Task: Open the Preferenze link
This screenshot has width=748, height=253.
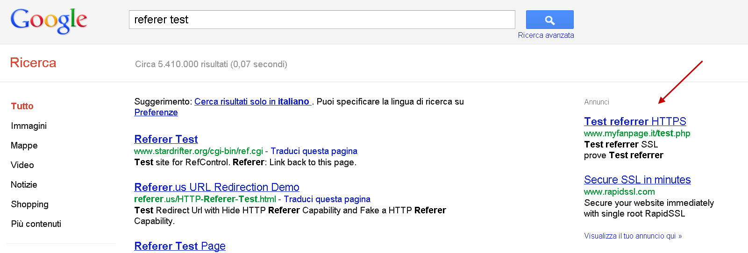Action: click(156, 112)
